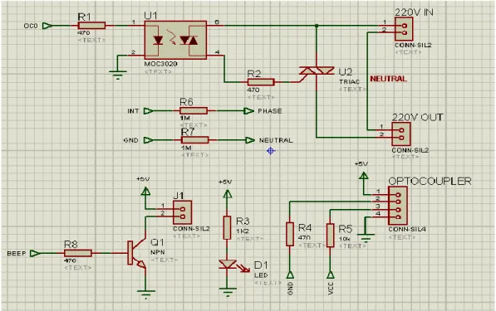The width and height of the screenshot is (496, 311).
Task: Select resistor R2 feeding the triac gate
Action: 261,82
